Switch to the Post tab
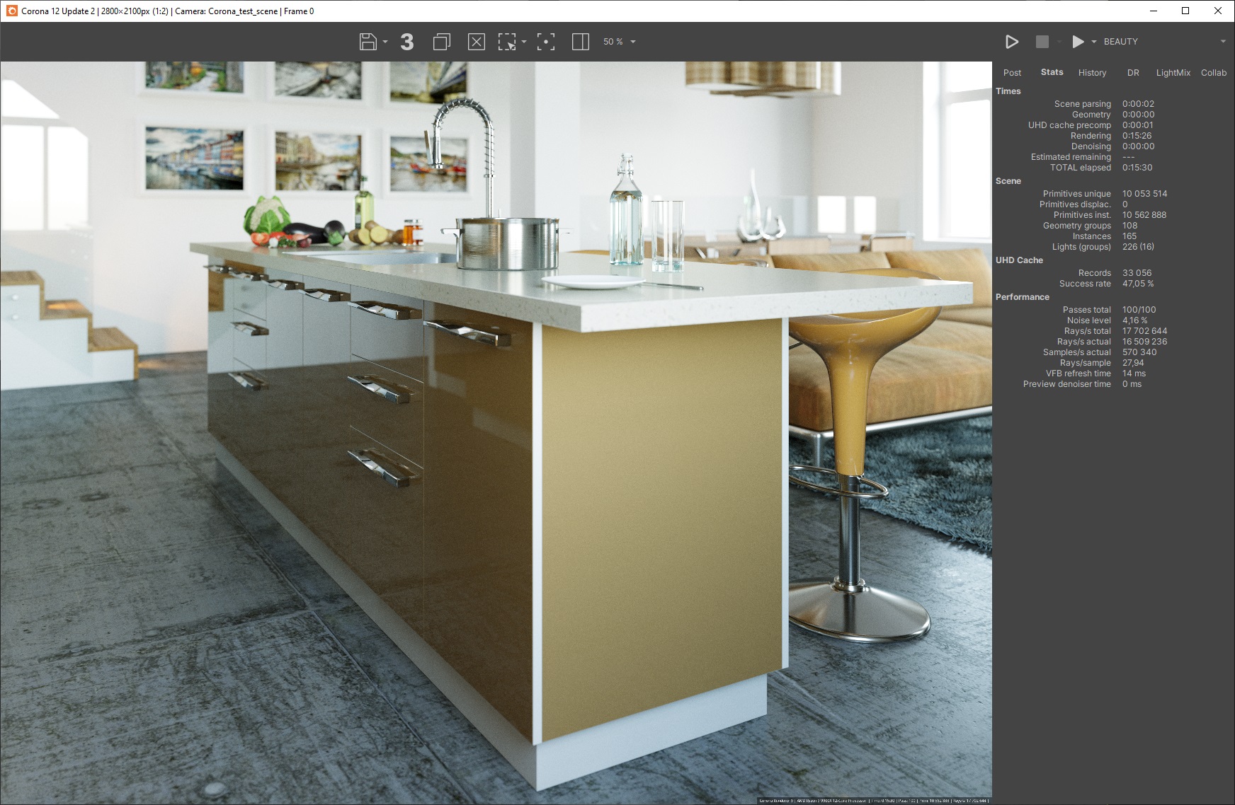1235x805 pixels. coord(1012,72)
